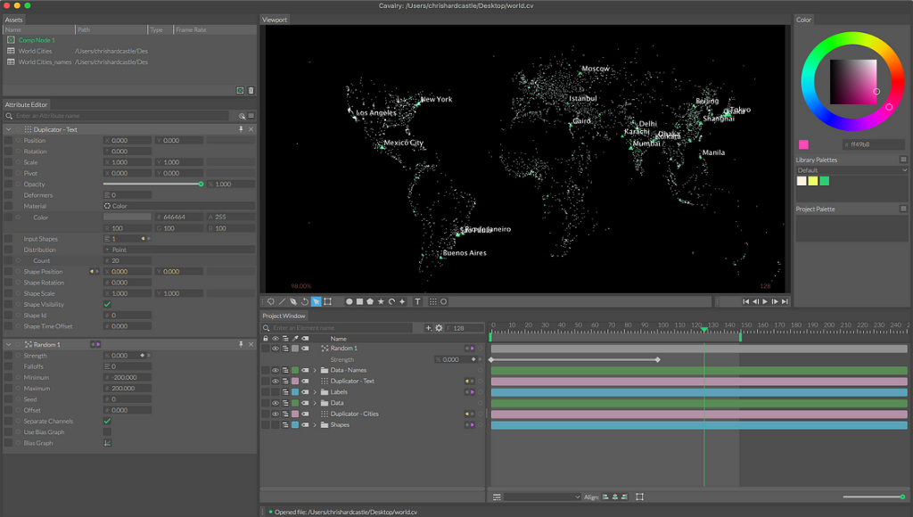The image size is (913, 517).
Task: Hide the Duplicator - Text layer
Action: (276, 382)
